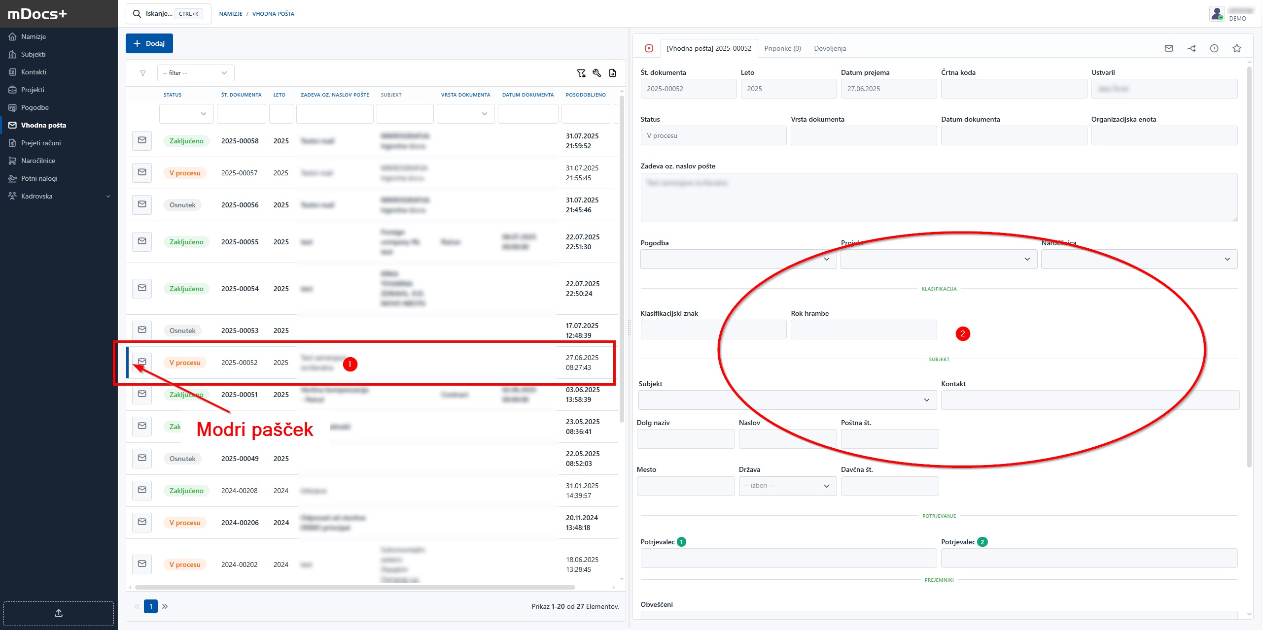Click the export document icon above the table
Image resolution: width=1262 pixels, height=630 pixels.
612,73
